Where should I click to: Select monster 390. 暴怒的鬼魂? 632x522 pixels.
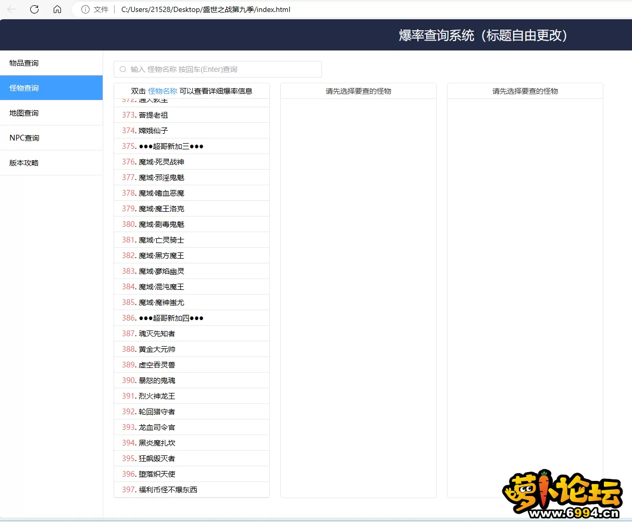[192, 380]
